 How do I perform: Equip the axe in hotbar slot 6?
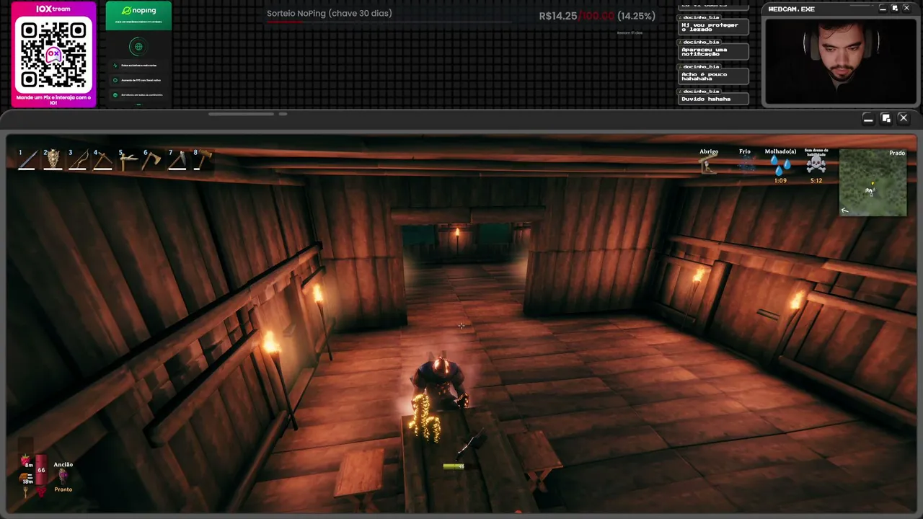point(152,160)
